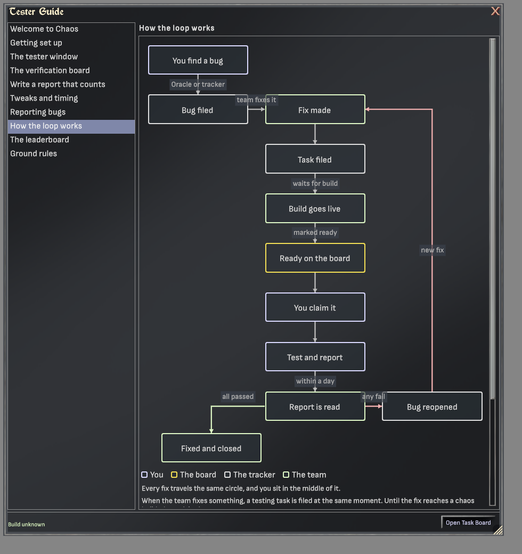Click the 'any fail' edge label

(x=374, y=397)
